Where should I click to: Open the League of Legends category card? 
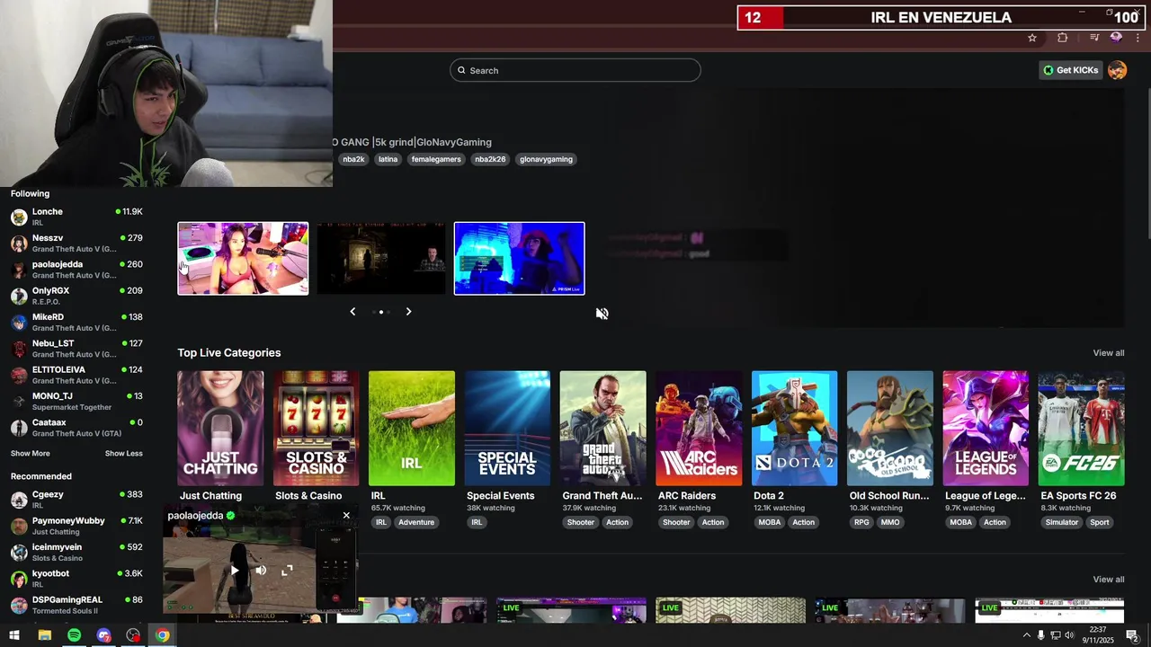tap(986, 429)
